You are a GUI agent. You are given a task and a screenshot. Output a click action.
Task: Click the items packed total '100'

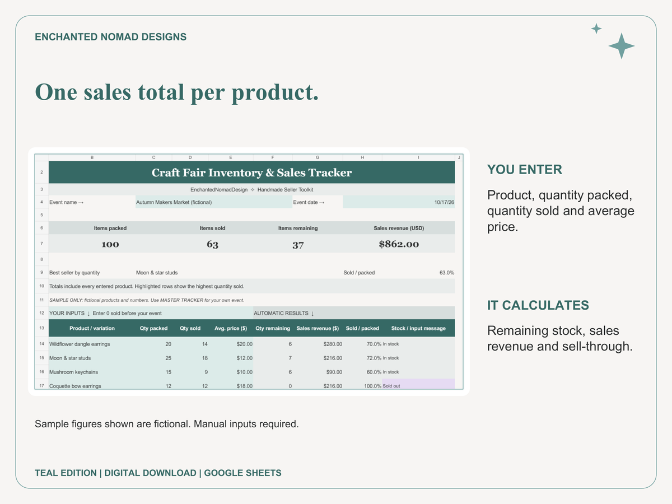[x=110, y=244]
